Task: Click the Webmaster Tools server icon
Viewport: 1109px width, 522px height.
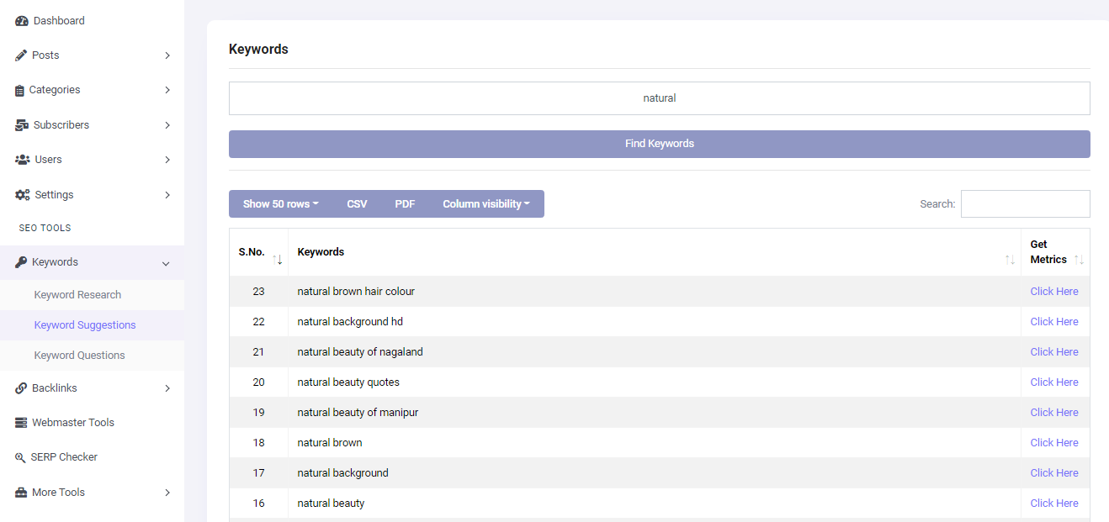Action: tap(21, 423)
